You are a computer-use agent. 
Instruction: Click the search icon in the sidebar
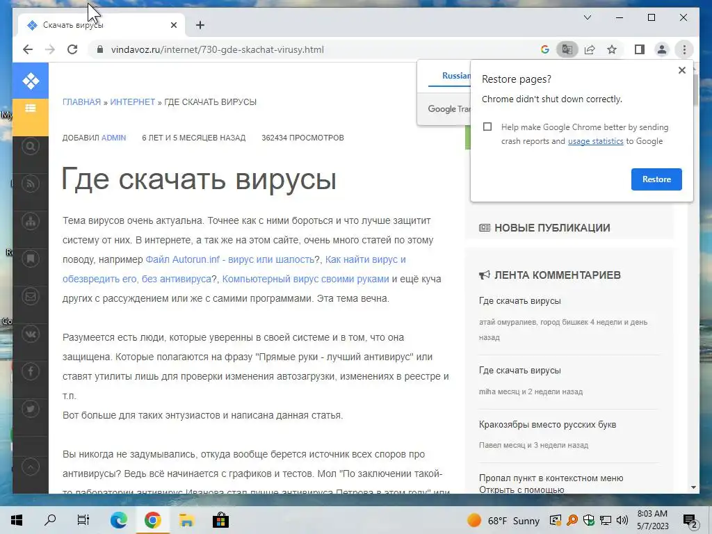(x=31, y=146)
